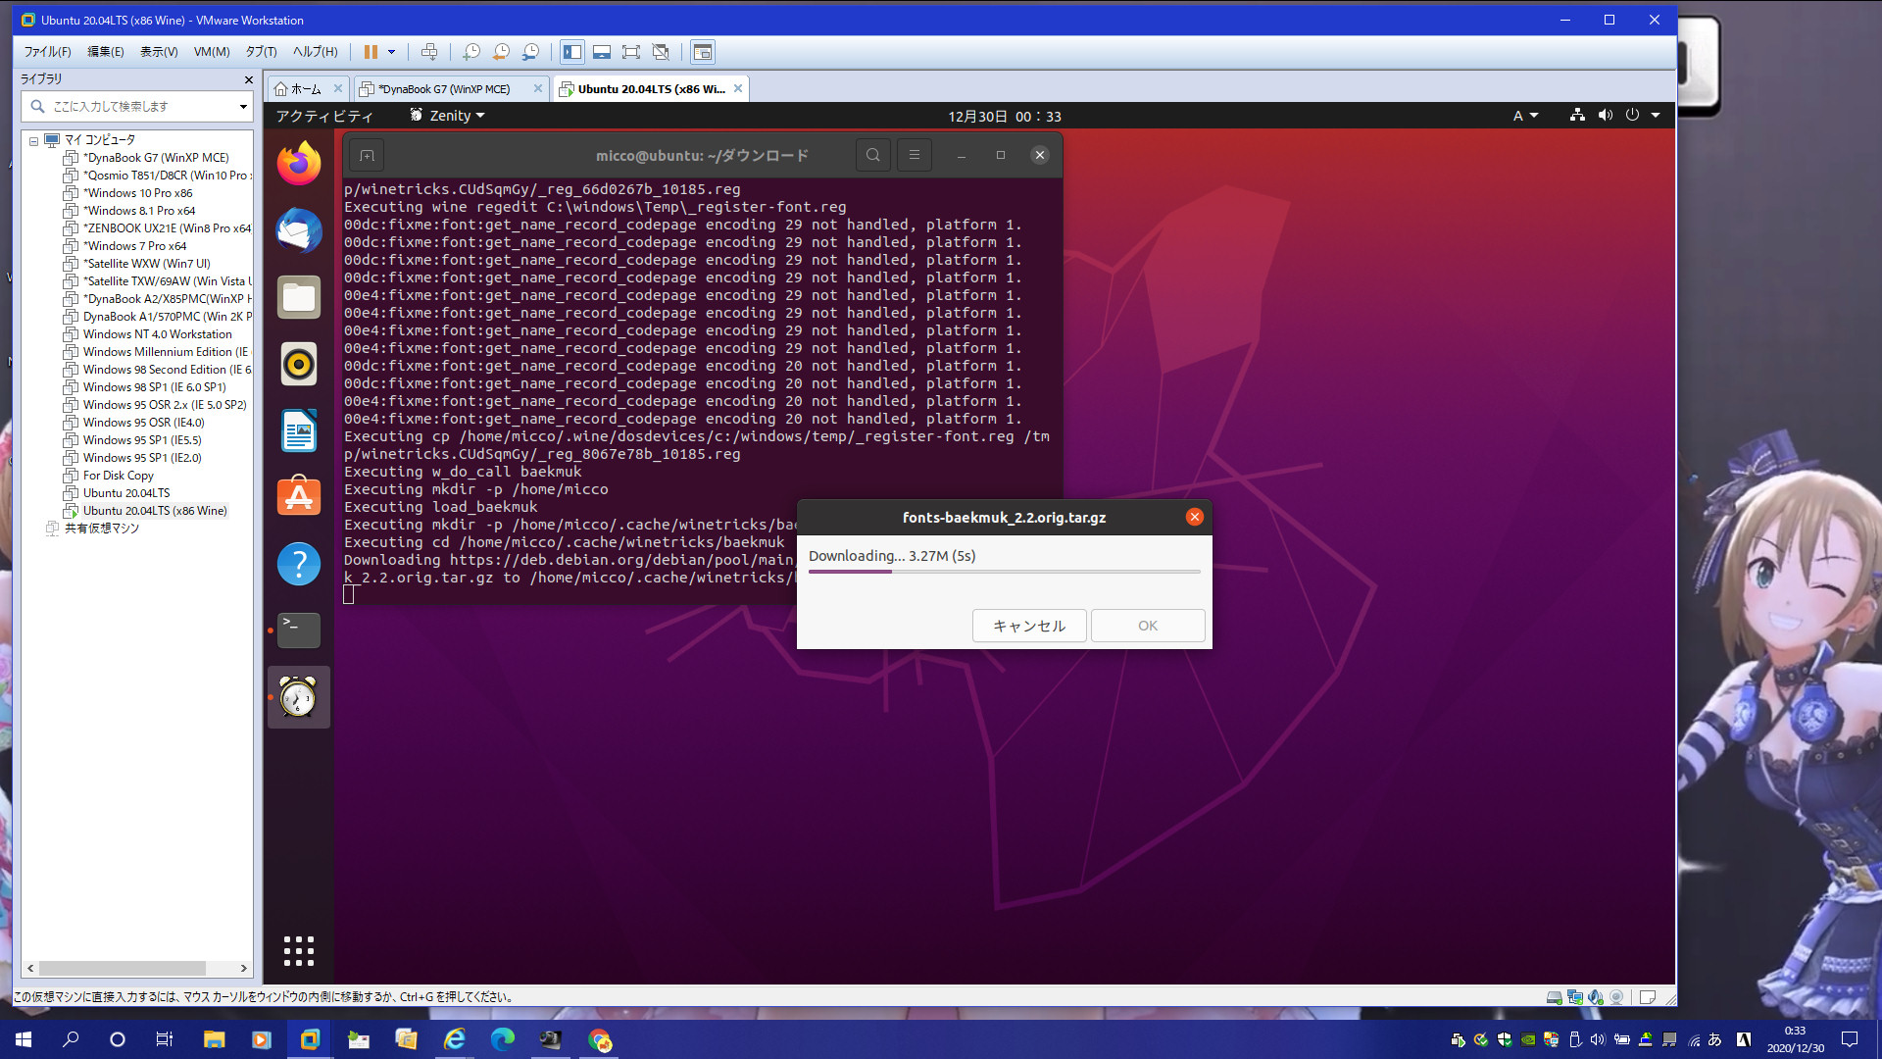1882x1059 pixels.
Task: Click the library search input field
Action: [137, 106]
